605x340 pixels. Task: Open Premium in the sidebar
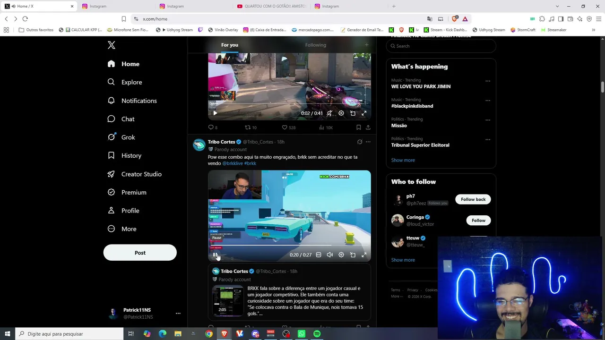coord(127,192)
